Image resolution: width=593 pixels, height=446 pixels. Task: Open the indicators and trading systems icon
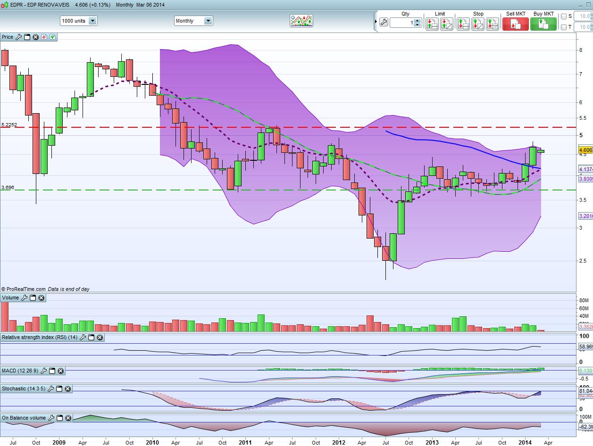pos(301,21)
